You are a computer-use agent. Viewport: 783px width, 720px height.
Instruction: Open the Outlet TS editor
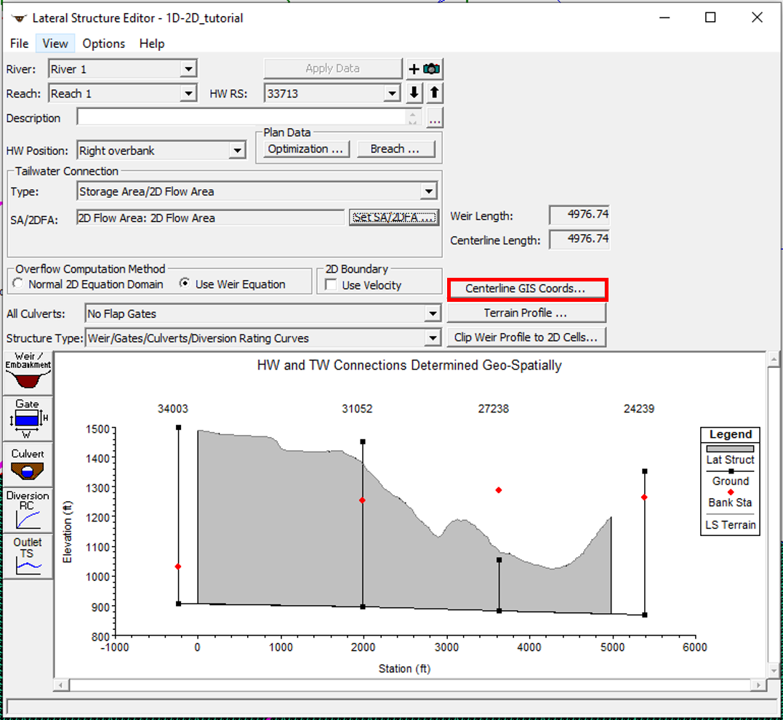pyautogui.click(x=27, y=555)
